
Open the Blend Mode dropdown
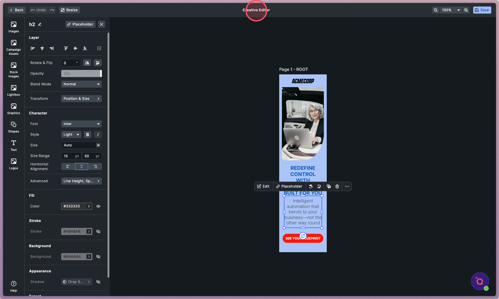click(81, 84)
